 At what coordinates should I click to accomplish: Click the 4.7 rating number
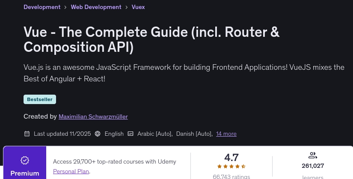[x=231, y=157]
